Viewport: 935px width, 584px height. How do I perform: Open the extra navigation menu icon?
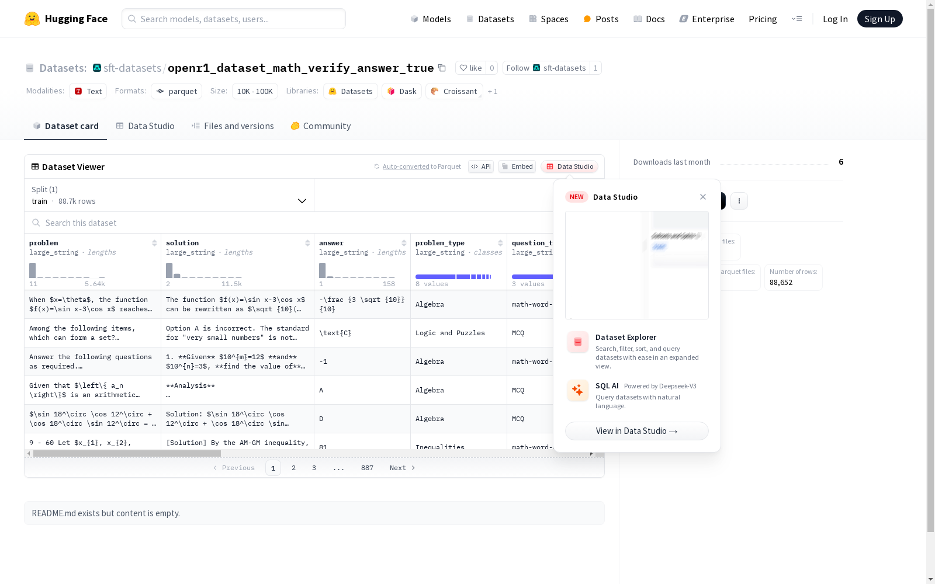coord(797,19)
